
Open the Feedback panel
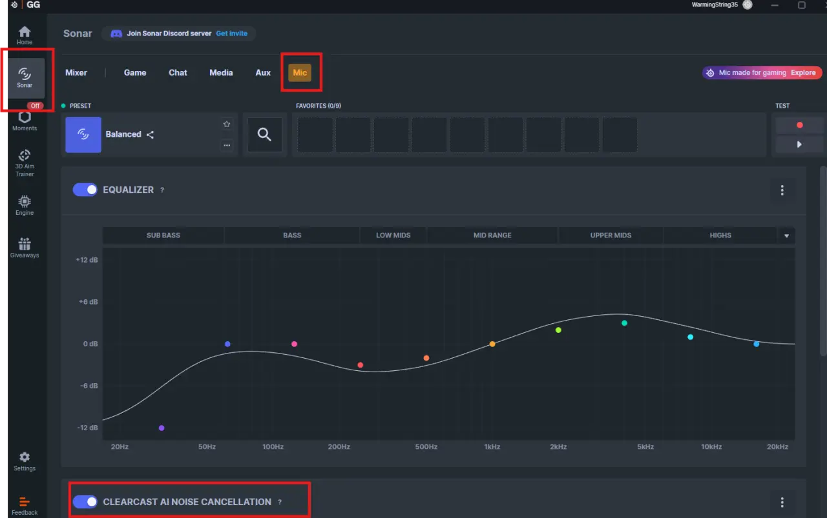(25, 506)
